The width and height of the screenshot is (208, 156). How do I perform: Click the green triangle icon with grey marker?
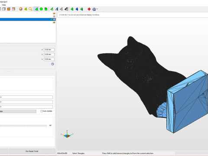pyautogui.click(x=52, y=9)
